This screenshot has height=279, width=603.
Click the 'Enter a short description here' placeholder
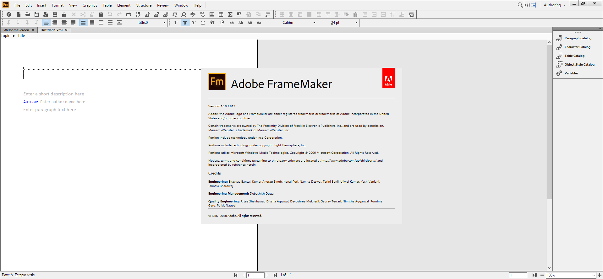tap(54, 94)
